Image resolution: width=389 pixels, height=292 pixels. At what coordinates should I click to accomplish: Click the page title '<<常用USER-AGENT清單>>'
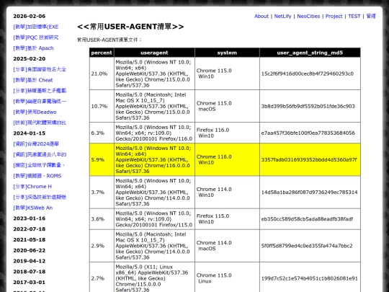pyautogui.click(x=130, y=27)
